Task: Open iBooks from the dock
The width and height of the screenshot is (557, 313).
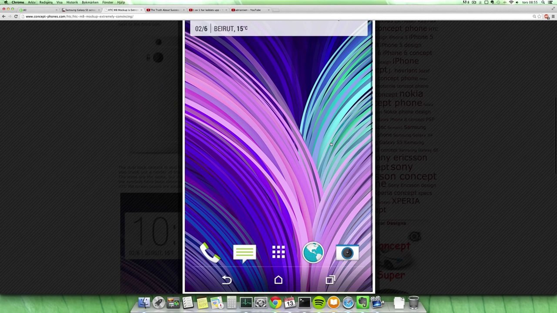Action: (x=333, y=302)
